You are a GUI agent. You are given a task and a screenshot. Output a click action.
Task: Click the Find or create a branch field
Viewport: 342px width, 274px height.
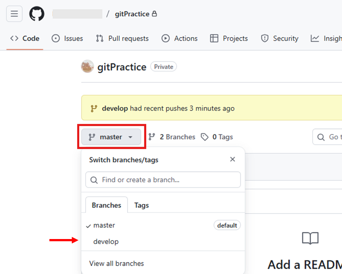coord(163,180)
